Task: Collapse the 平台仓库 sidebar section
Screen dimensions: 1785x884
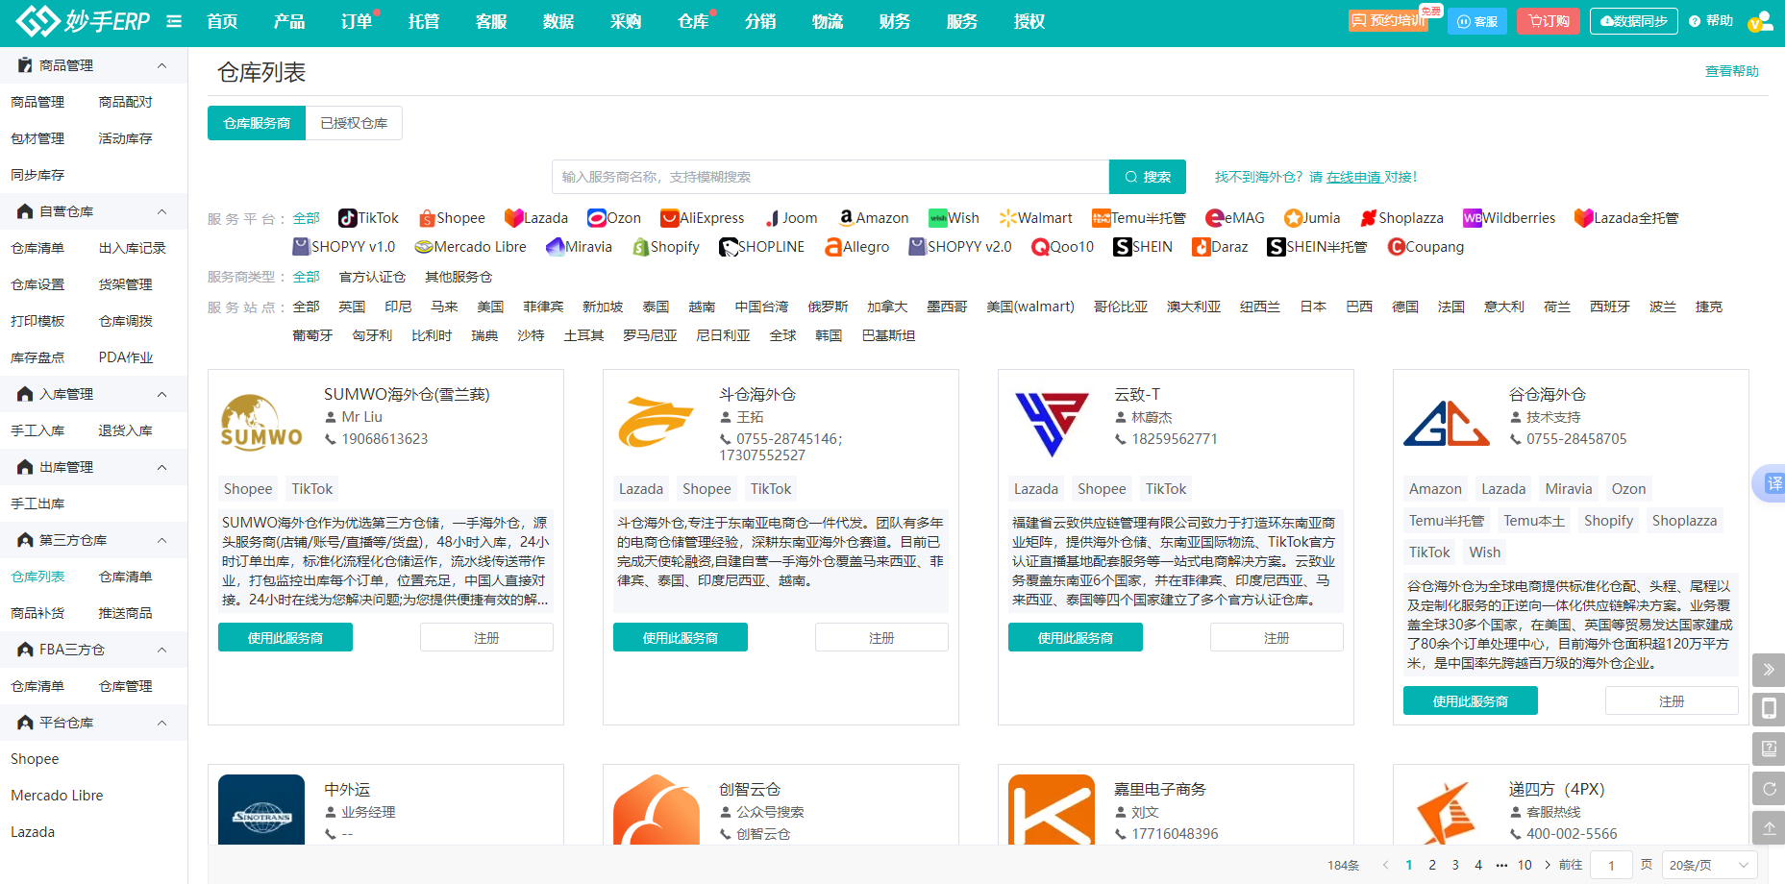Action: [161, 723]
